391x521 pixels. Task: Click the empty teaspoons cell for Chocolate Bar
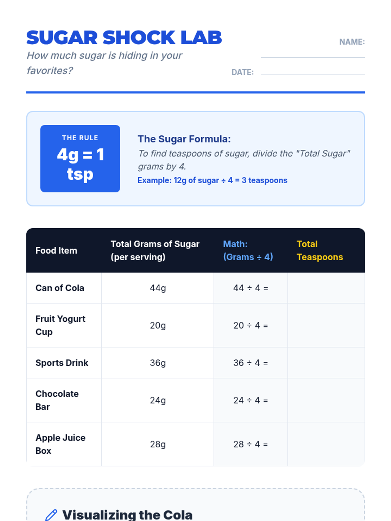pos(326,400)
